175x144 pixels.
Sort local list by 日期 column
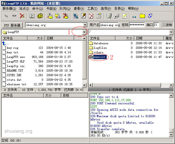[x=60, y=38]
